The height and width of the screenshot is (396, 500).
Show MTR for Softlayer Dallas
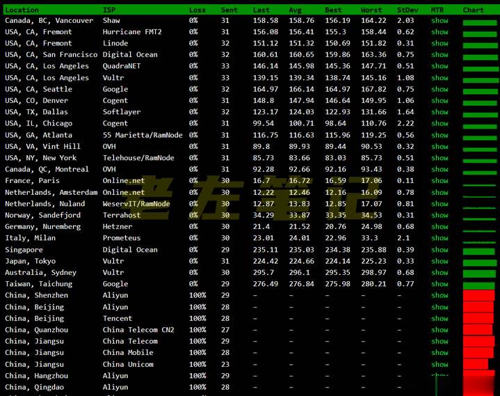pos(439,112)
